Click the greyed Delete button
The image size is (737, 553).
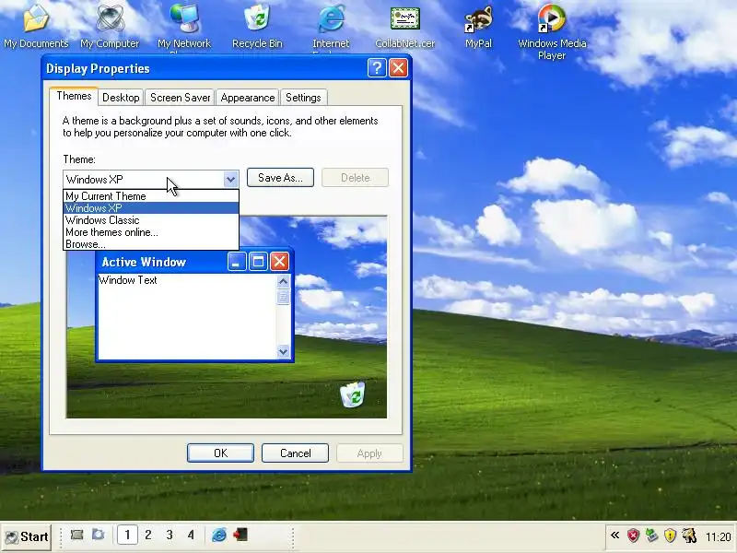pyautogui.click(x=356, y=178)
